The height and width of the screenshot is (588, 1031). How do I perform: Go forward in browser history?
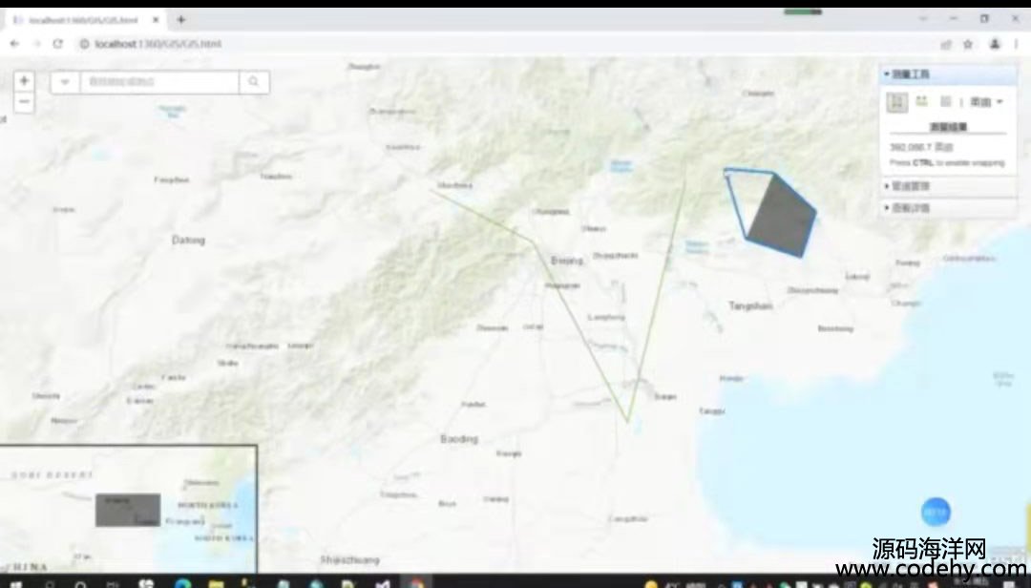[36, 44]
